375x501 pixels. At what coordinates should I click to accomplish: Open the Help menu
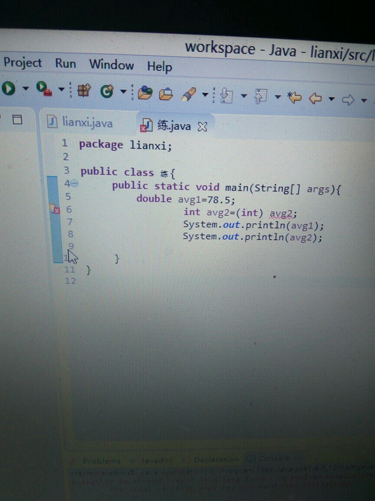[x=160, y=67]
